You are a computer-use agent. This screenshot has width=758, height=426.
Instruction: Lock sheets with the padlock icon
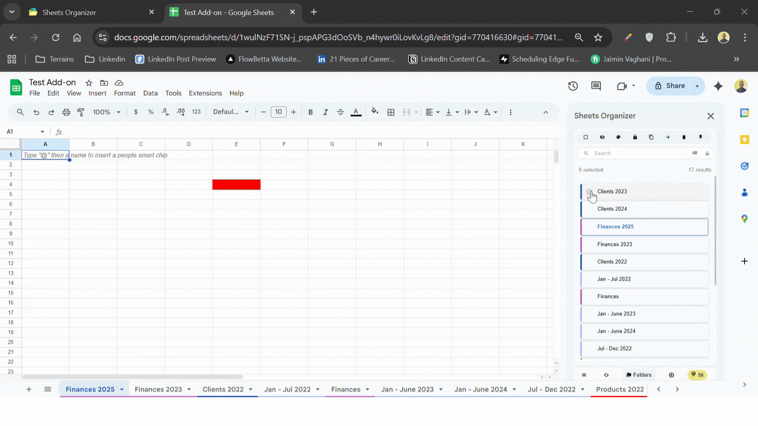635,137
